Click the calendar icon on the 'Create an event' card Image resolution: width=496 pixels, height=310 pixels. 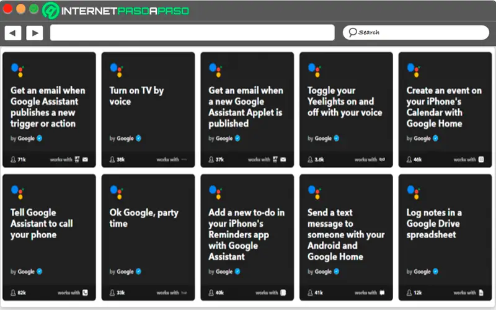tap(481, 159)
